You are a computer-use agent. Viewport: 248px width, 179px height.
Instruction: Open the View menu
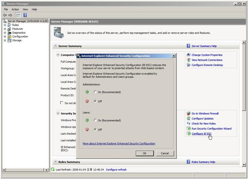click(25, 9)
